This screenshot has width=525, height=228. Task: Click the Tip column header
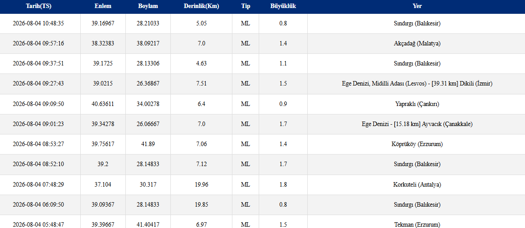click(245, 6)
